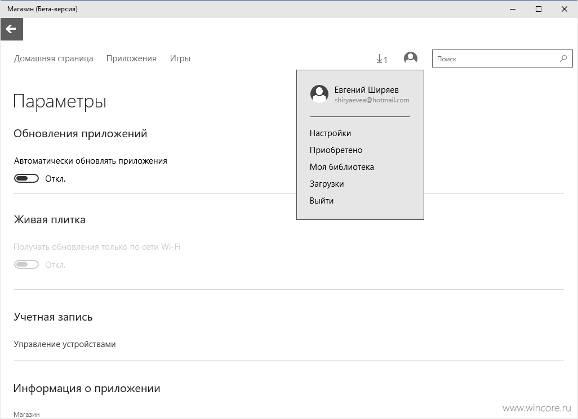The image size is (578, 419).
Task: Click user name Евгений Ширяев
Action: point(366,90)
